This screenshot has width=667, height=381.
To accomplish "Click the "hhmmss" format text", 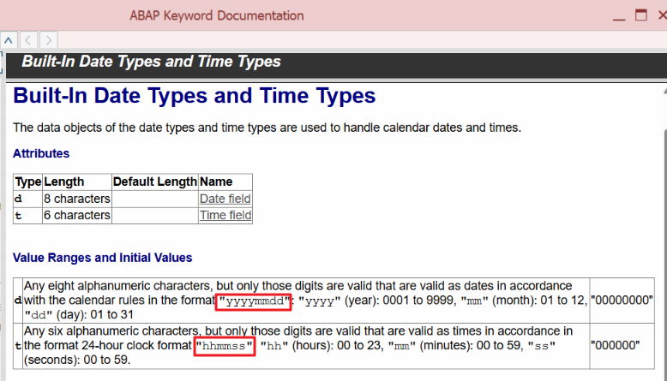I will tap(224, 346).
